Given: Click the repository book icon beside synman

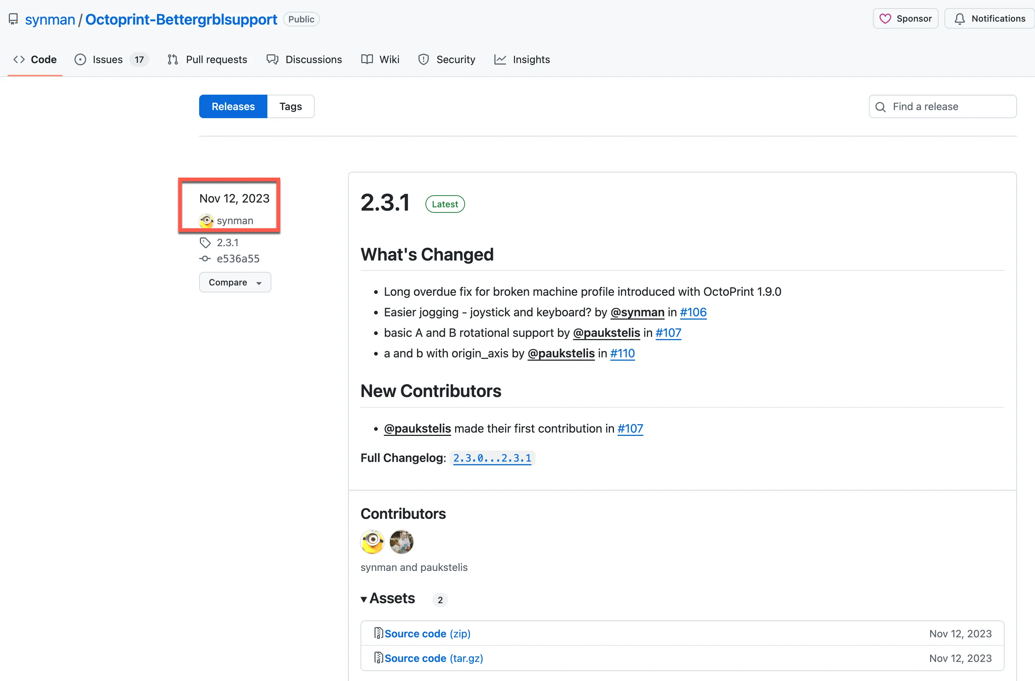Looking at the screenshot, I should coord(14,19).
